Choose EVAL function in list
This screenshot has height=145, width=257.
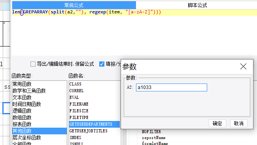coord(94,97)
